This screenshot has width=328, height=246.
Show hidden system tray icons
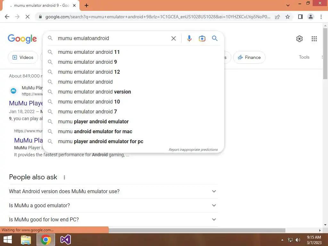[282, 240]
